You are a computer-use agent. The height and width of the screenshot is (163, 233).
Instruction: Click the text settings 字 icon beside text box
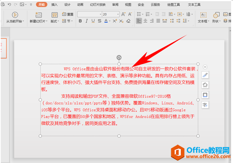pyautogui.click(x=205, y=105)
